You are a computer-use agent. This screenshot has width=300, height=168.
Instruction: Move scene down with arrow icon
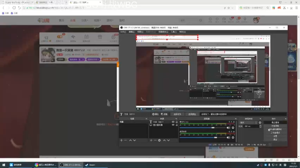(135, 140)
